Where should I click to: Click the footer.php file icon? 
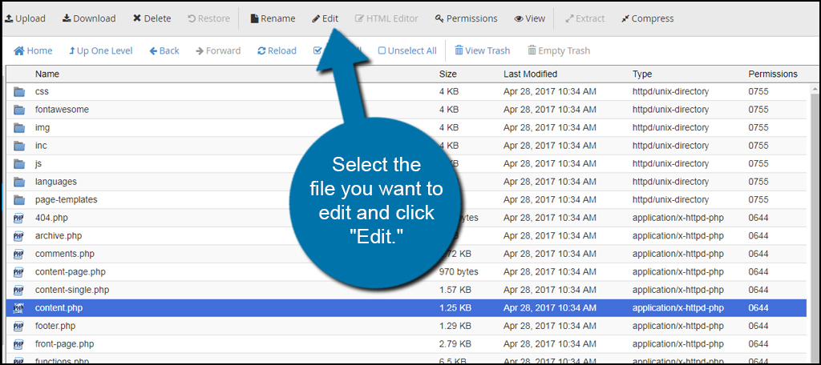tap(19, 327)
